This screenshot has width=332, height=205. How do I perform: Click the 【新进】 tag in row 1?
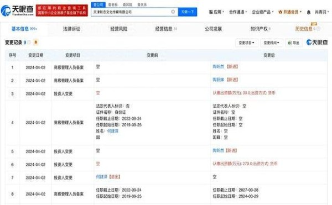tap(232, 66)
